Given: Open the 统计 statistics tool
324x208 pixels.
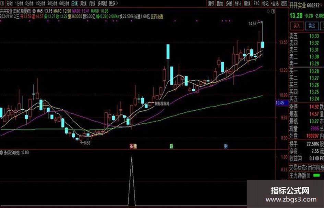Looking at the screenshot, I should click(238, 3).
